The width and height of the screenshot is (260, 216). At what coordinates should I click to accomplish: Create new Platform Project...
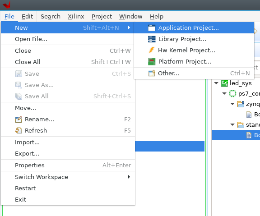tap(194, 62)
